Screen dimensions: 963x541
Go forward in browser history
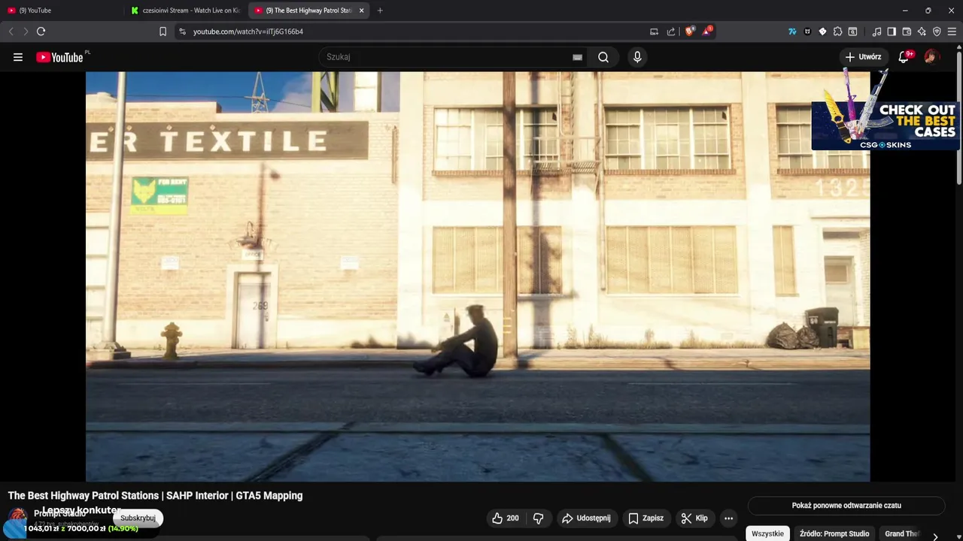[26, 32]
